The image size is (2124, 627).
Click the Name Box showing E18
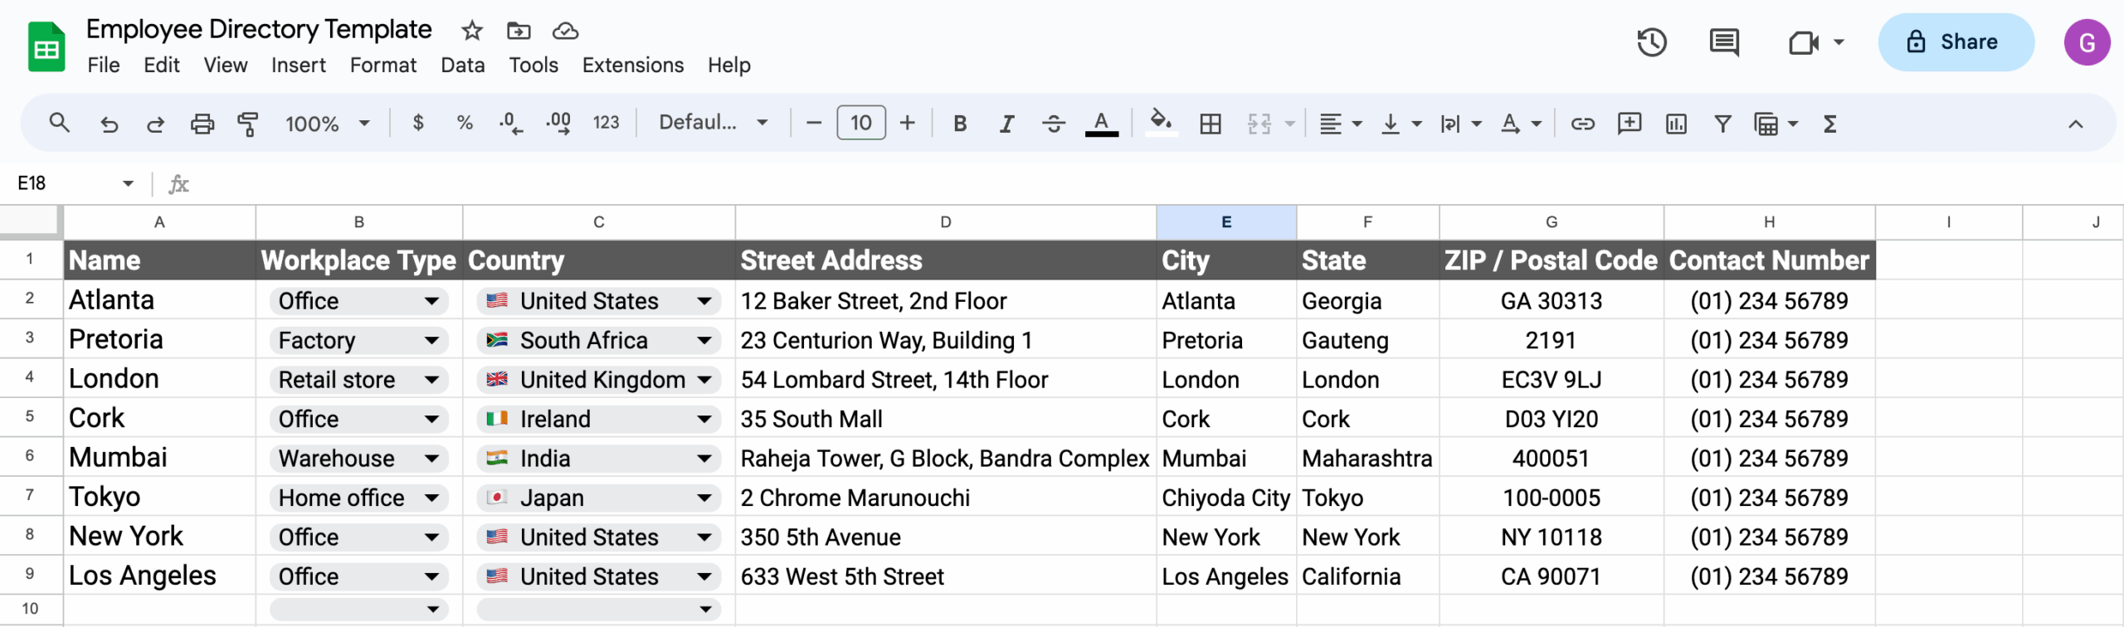point(75,183)
